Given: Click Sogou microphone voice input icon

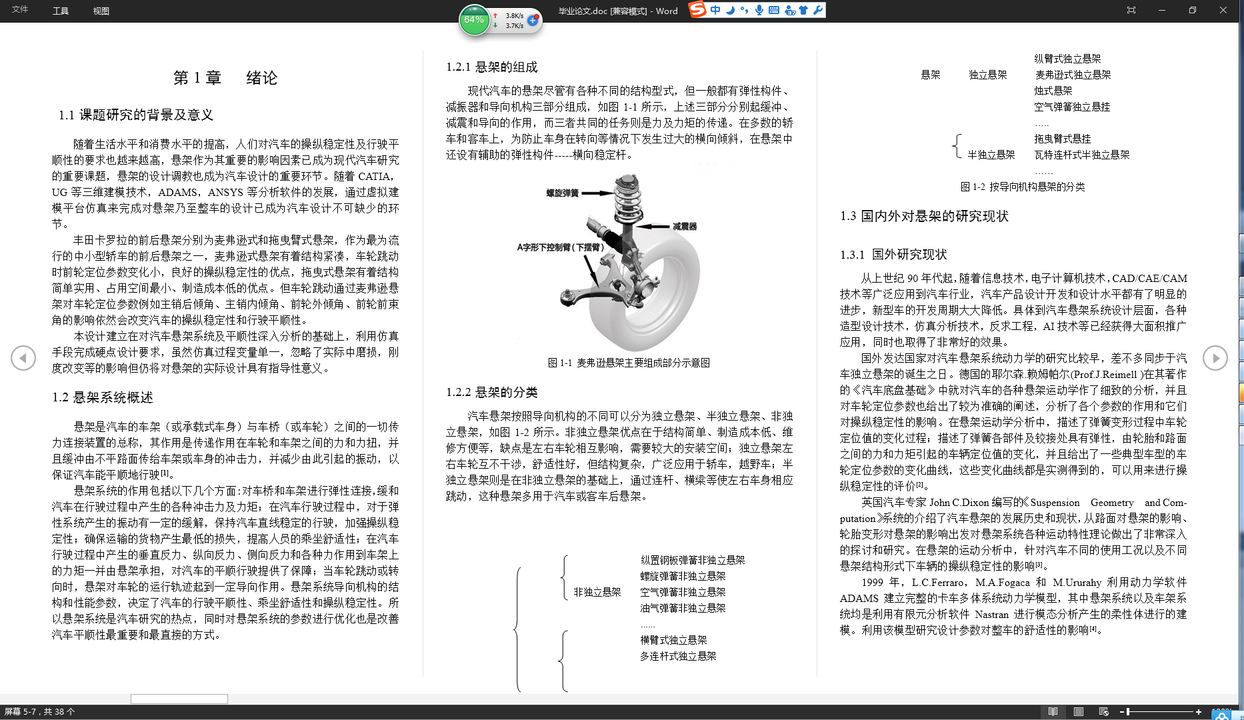Looking at the screenshot, I should click(759, 10).
